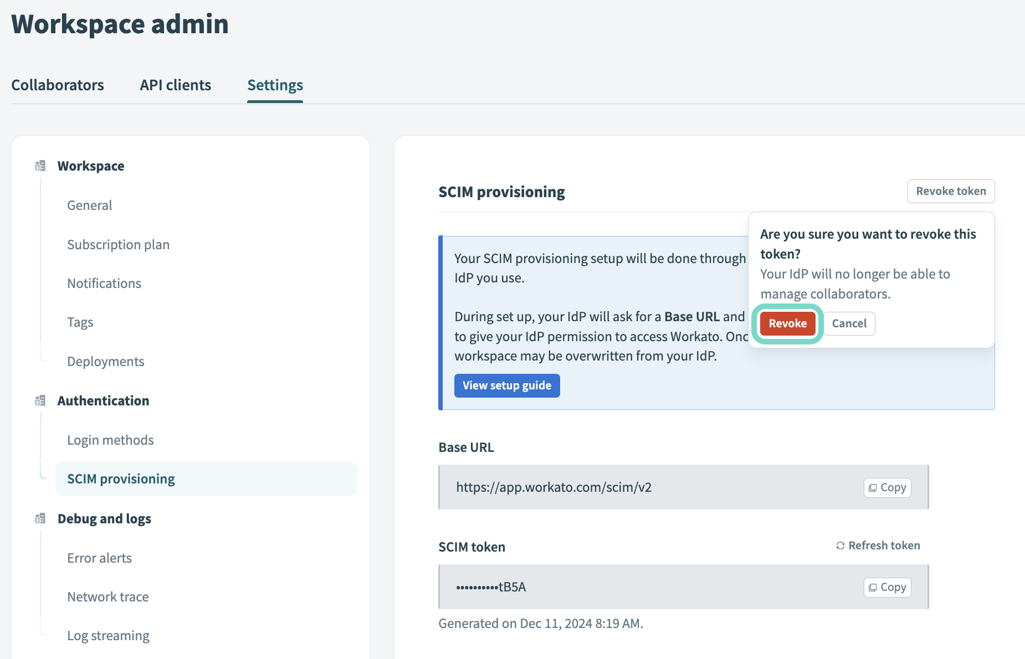The width and height of the screenshot is (1025, 659).
Task: Click copy icon in Base URL field
Action: point(873,488)
